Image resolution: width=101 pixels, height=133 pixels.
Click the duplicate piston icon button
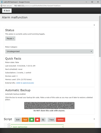pos(43,120)
